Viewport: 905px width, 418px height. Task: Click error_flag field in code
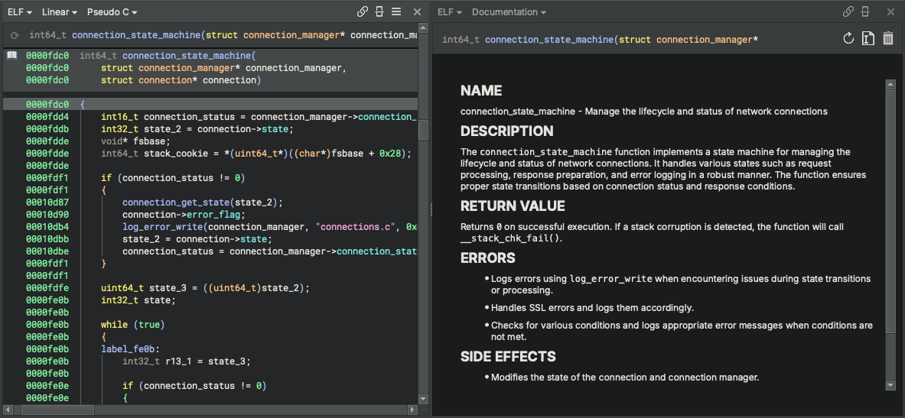coord(214,215)
